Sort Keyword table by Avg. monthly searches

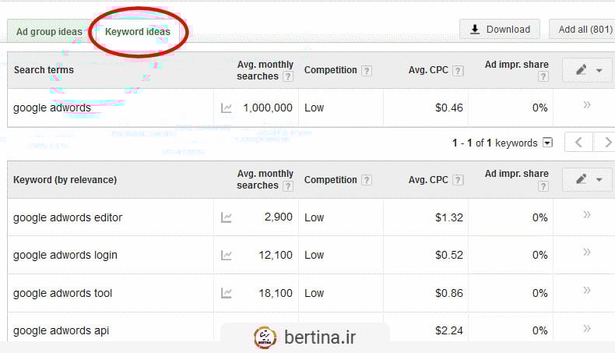pyautogui.click(x=265, y=179)
